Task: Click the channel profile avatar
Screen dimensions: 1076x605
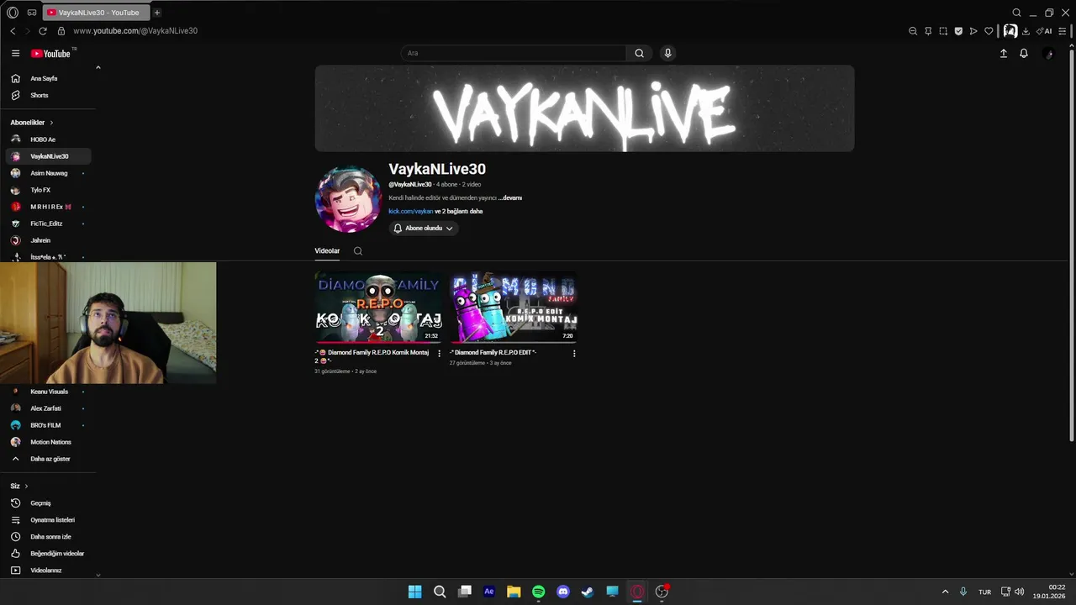Action: (x=348, y=199)
